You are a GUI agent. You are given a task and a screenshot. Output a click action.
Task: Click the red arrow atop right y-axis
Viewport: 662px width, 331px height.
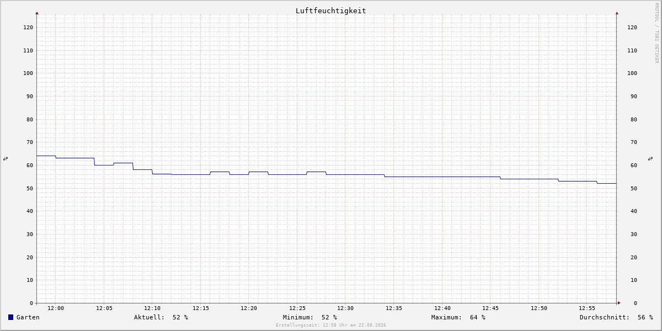(617, 13)
